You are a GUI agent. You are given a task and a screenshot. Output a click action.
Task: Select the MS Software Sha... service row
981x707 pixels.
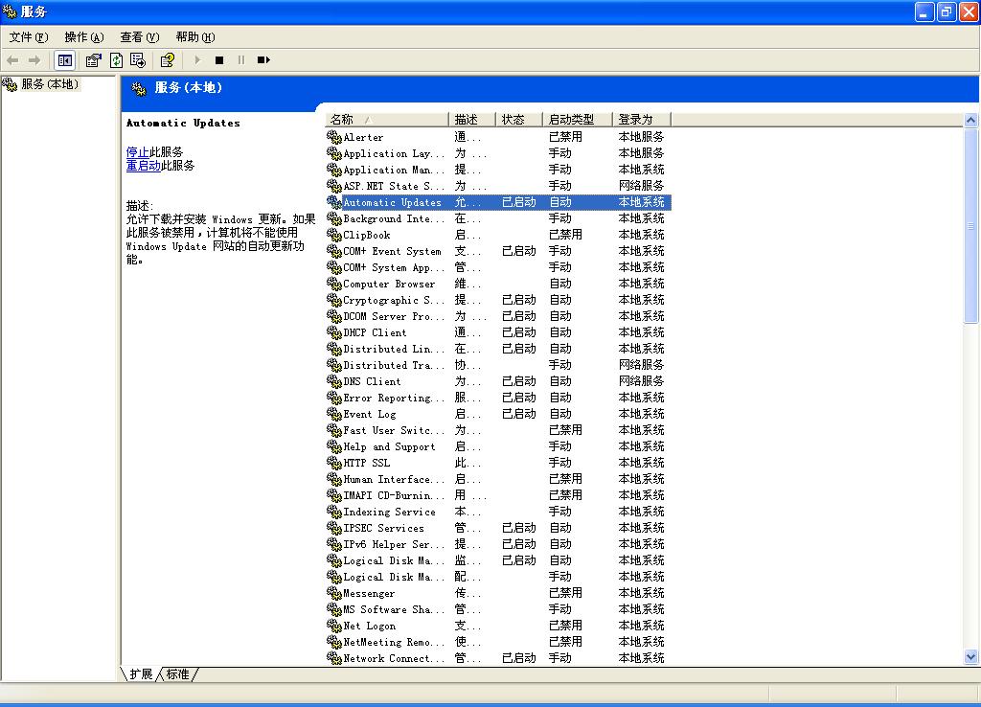point(498,608)
